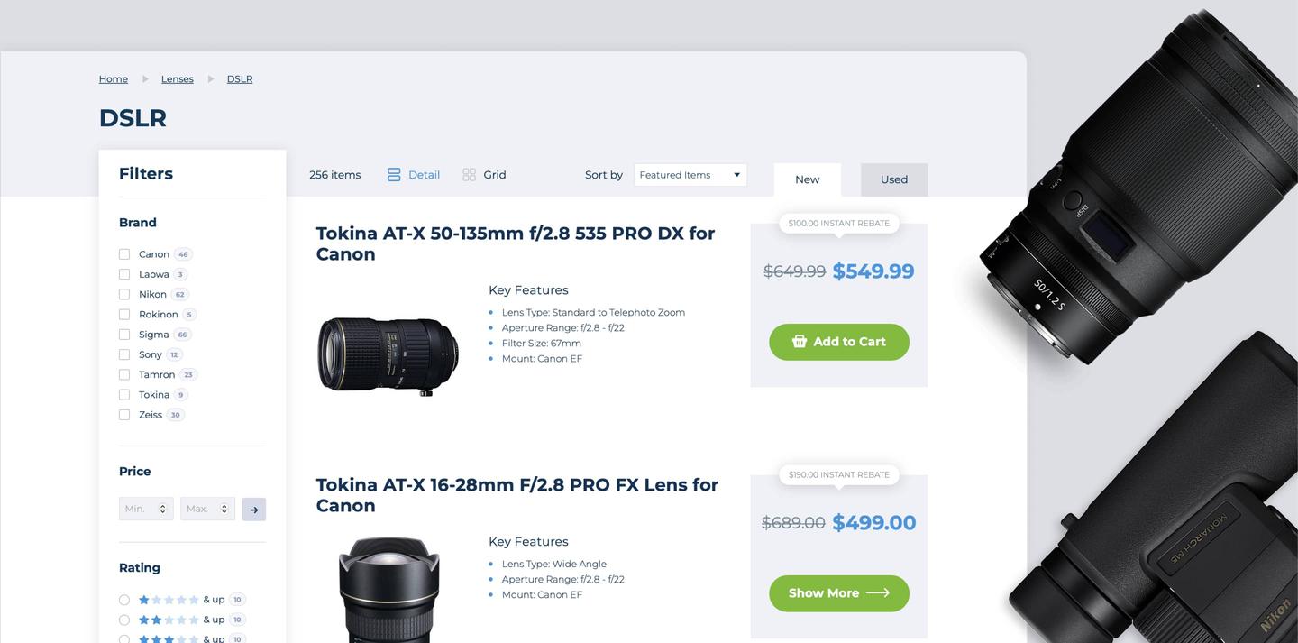
Task: Click the struck-through $649.99 price
Action: [795, 271]
